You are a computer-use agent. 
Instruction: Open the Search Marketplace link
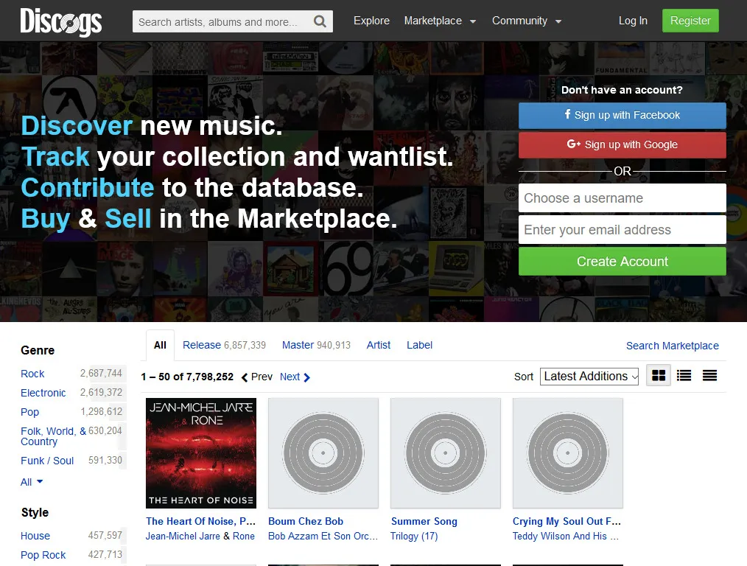pyautogui.click(x=672, y=345)
